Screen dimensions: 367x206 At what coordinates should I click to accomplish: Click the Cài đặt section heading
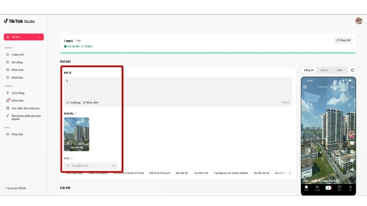(65, 188)
